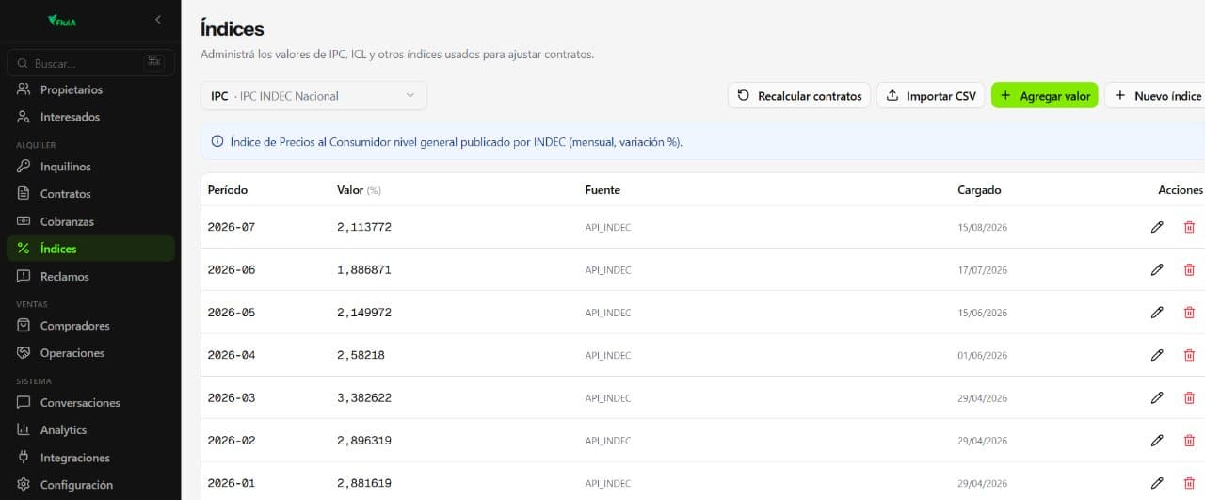This screenshot has height=500, width=1205.
Task: Delete the 2026-01 row with the trash icon
Action: 1189,483
